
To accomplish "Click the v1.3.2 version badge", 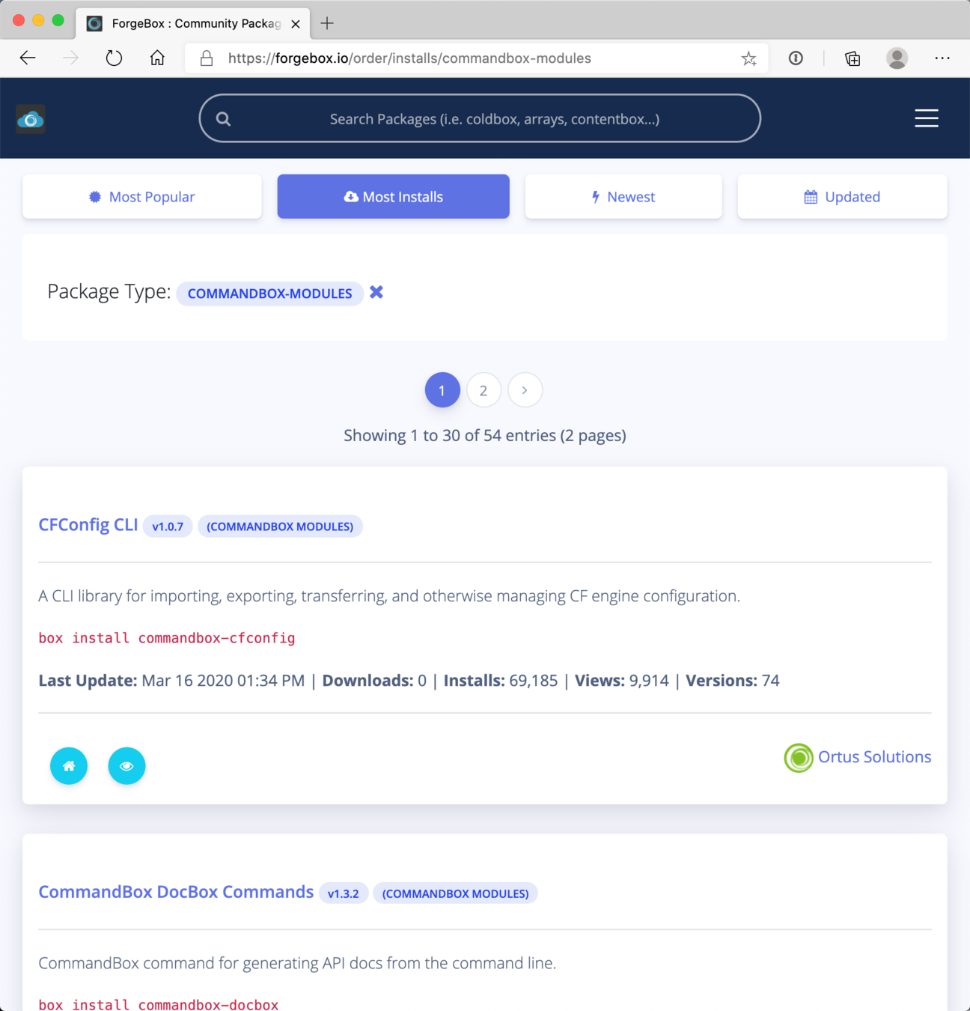I will pyautogui.click(x=344, y=893).
